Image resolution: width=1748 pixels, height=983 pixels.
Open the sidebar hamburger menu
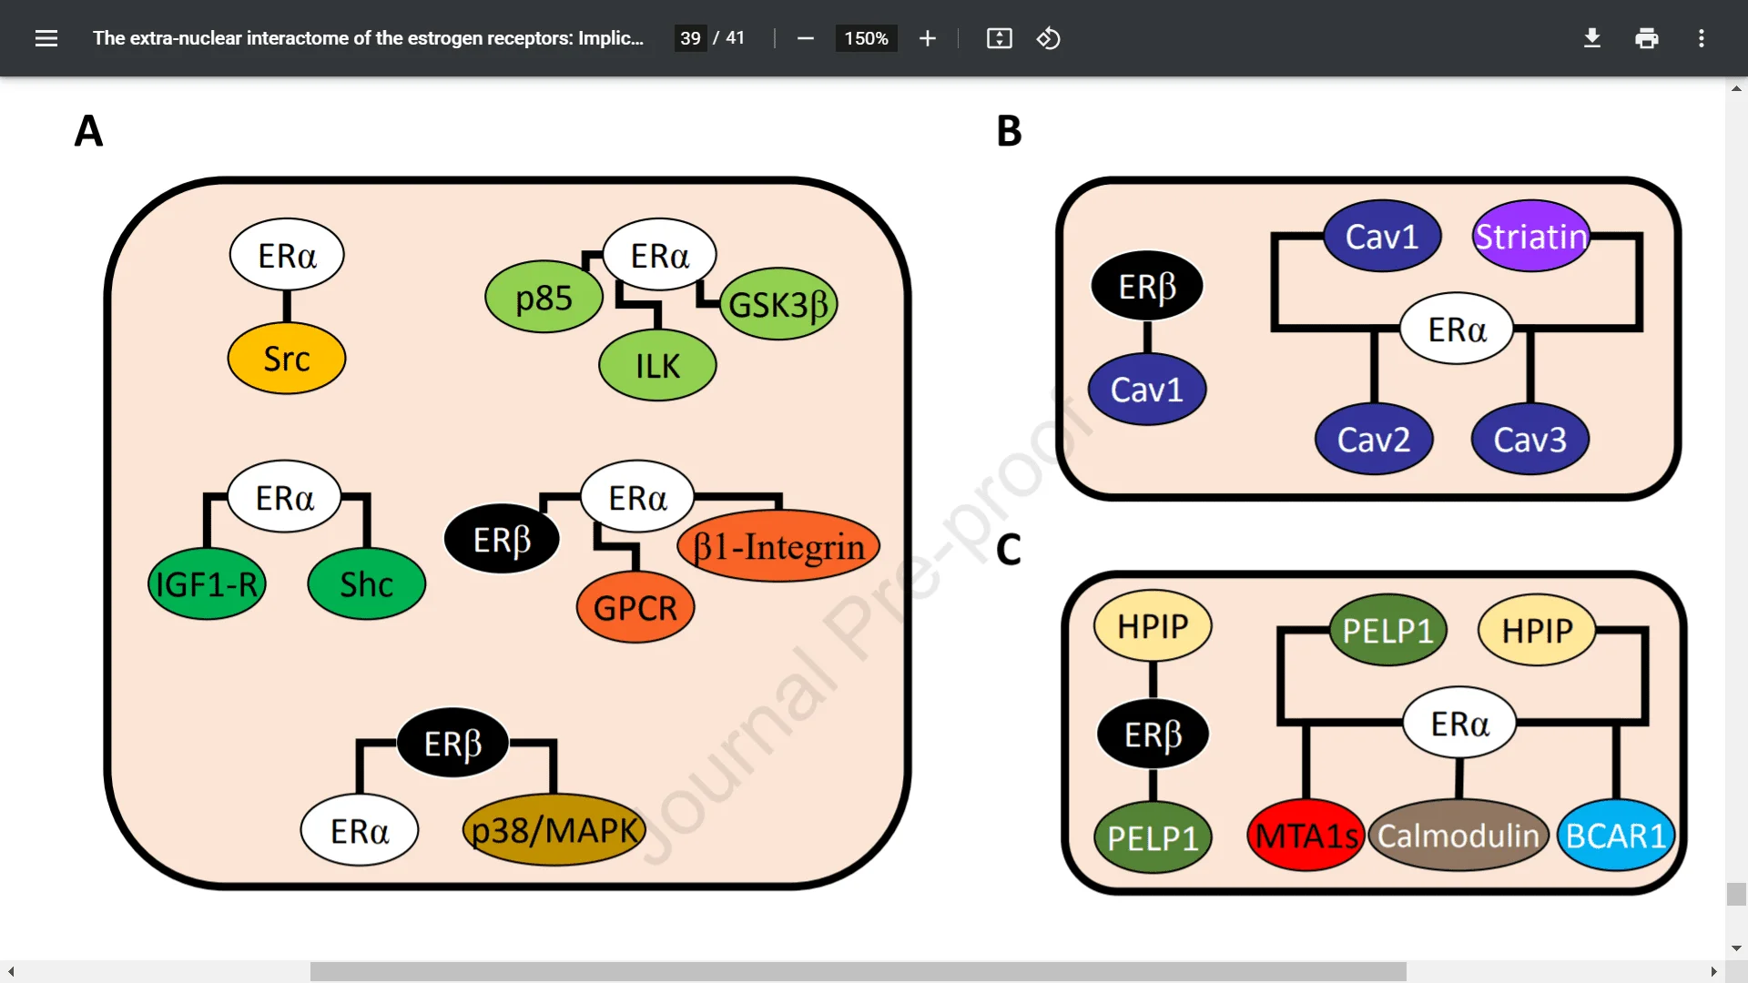tap(46, 38)
